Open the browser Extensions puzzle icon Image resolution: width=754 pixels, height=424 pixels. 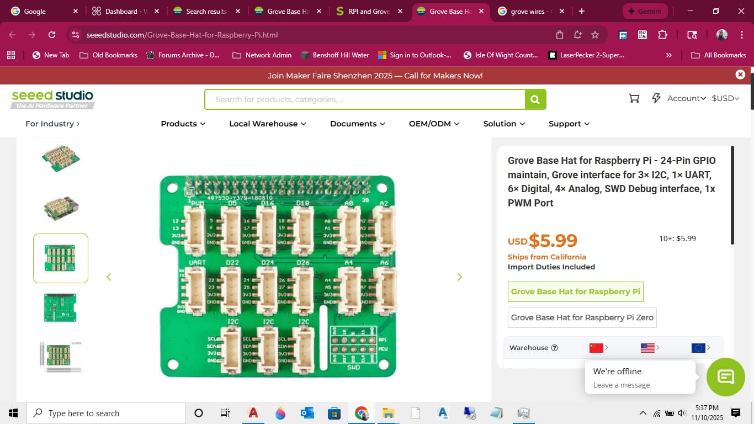(662, 35)
